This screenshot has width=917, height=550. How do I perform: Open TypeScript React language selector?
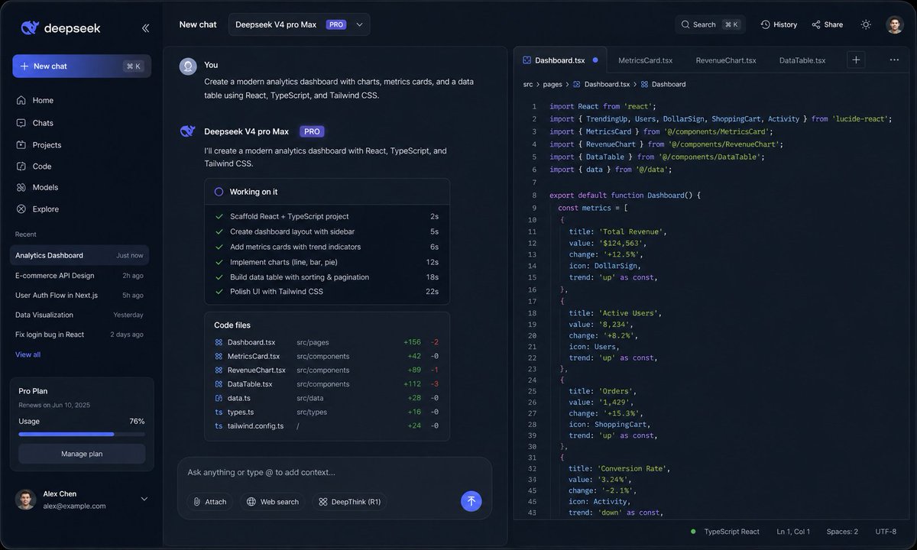[731, 531]
